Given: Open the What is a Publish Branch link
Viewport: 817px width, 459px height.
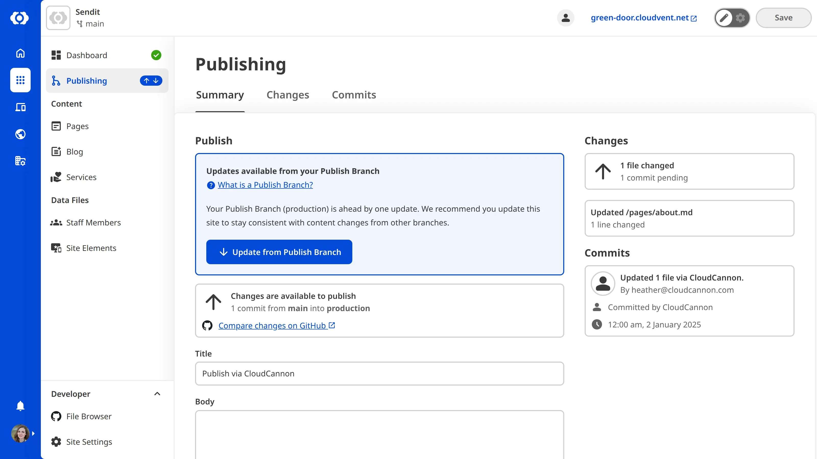Looking at the screenshot, I should [x=265, y=185].
